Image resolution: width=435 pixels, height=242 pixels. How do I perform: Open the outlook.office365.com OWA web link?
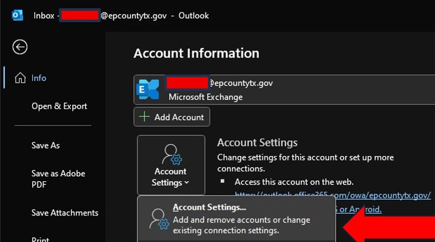click(x=333, y=195)
